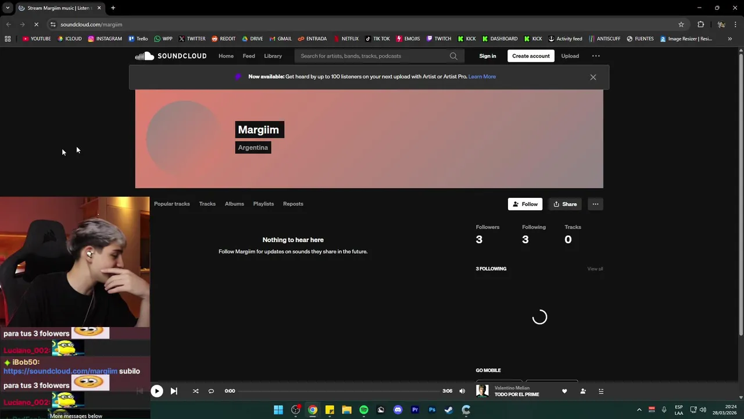This screenshot has height=419, width=744.
Task: Open the INSTAGRAM bookmark
Action: pos(105,39)
